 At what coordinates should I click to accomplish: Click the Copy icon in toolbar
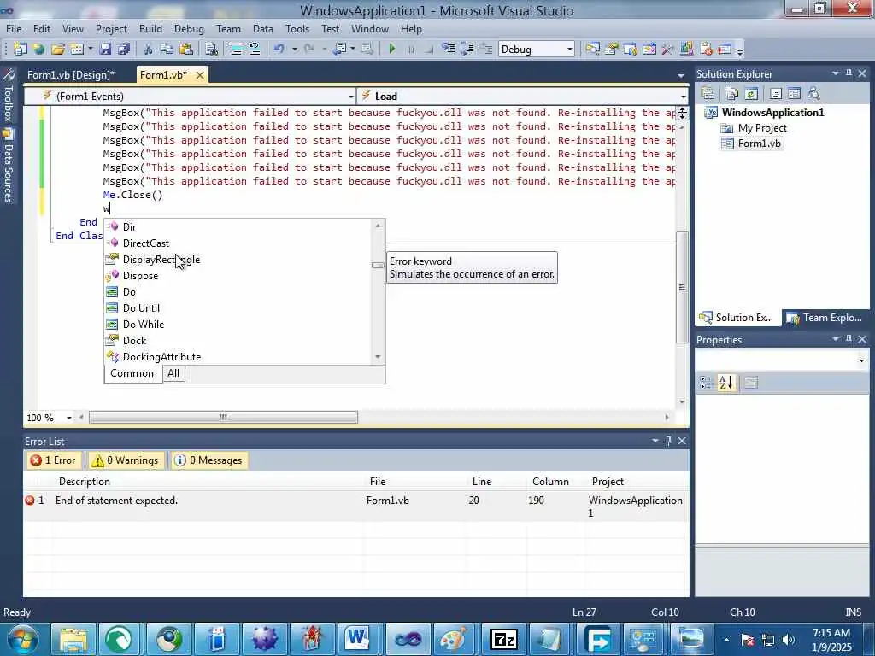[x=167, y=49]
